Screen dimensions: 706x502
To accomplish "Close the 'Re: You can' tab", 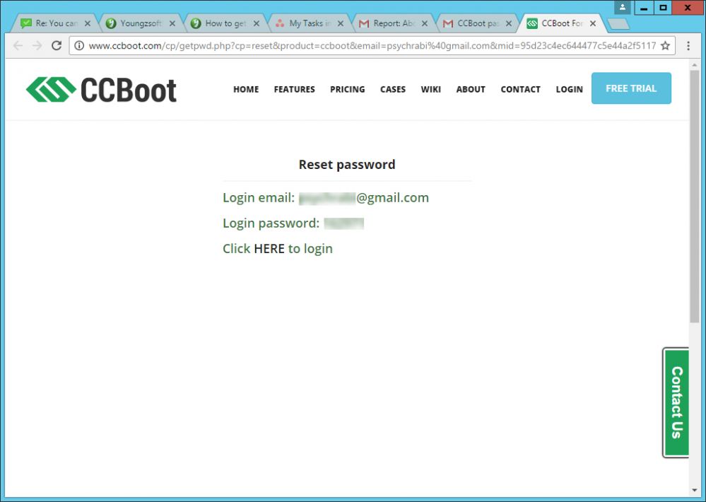I will coord(88,23).
